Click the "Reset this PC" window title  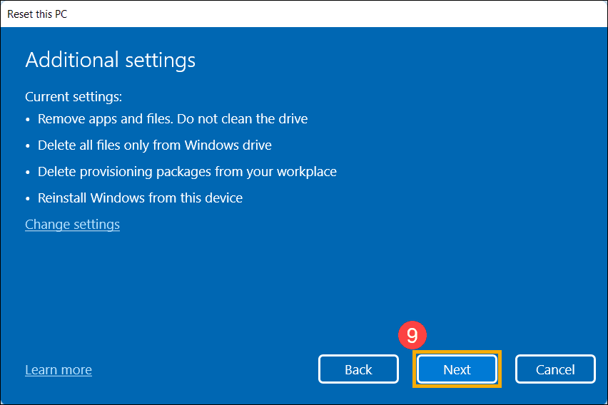tap(37, 14)
